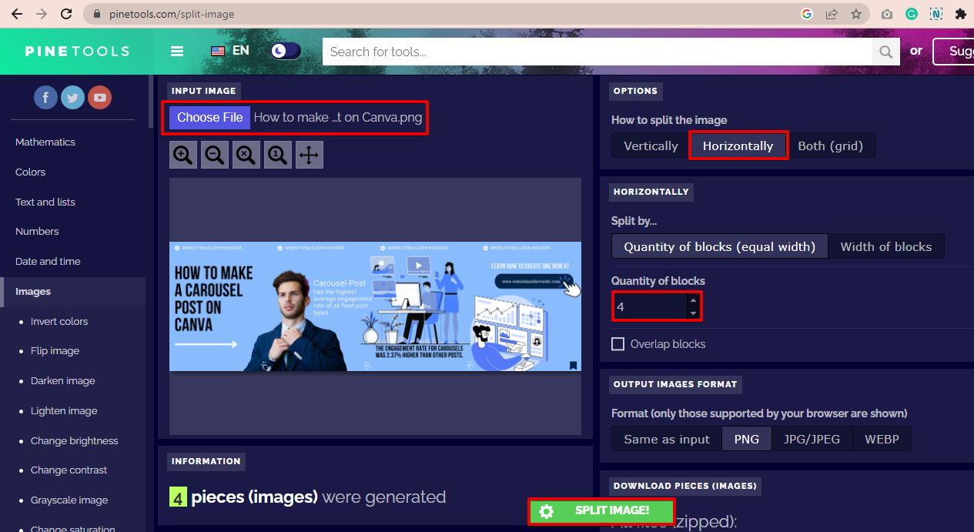The width and height of the screenshot is (974, 532).
Task: Select Vertically split option
Action: (x=651, y=146)
